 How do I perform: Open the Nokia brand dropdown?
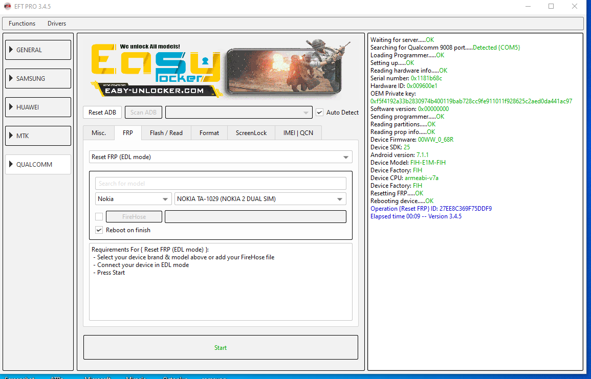[134, 199]
